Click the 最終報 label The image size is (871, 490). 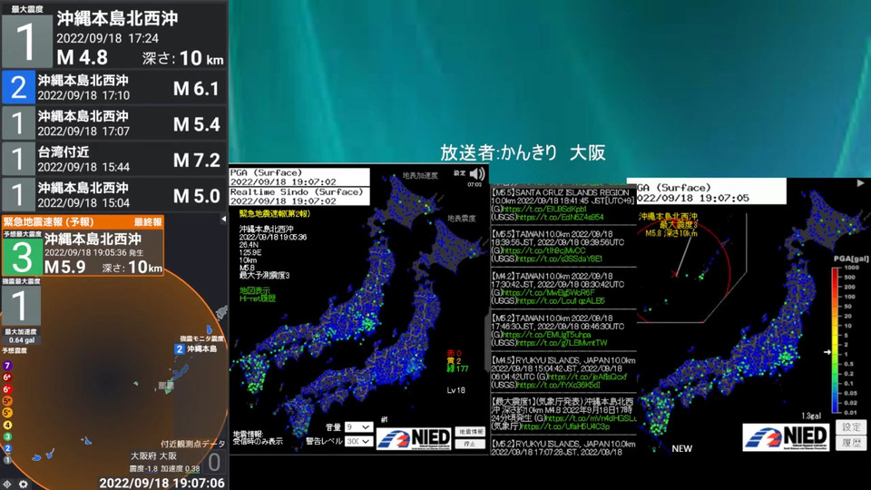(x=148, y=222)
